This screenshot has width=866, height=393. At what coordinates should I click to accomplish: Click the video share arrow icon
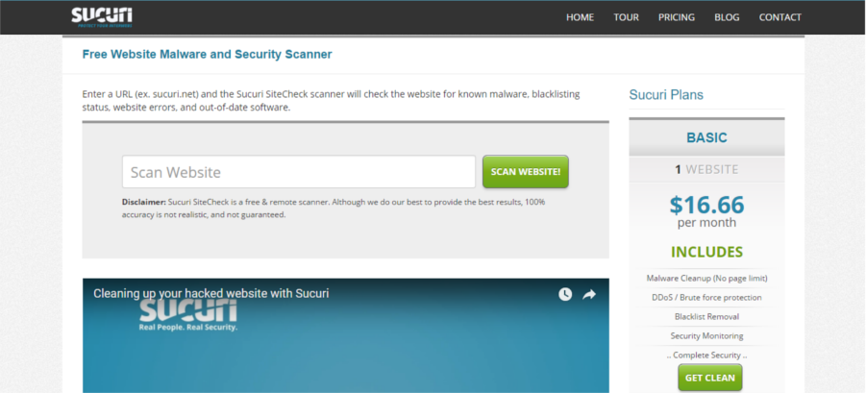coord(589,294)
